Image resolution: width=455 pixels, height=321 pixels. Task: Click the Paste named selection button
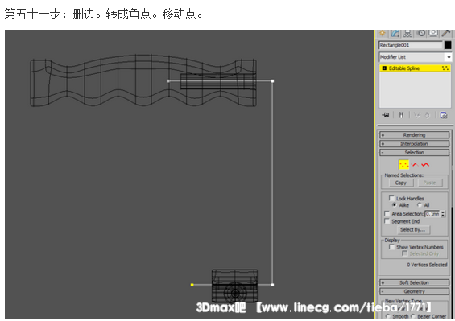(430, 183)
